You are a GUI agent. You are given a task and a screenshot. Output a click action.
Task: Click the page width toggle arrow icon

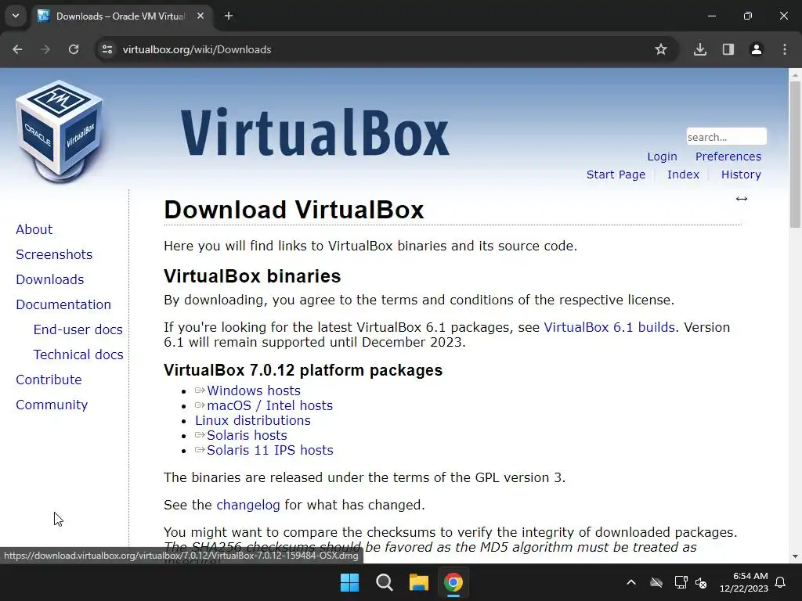(742, 199)
